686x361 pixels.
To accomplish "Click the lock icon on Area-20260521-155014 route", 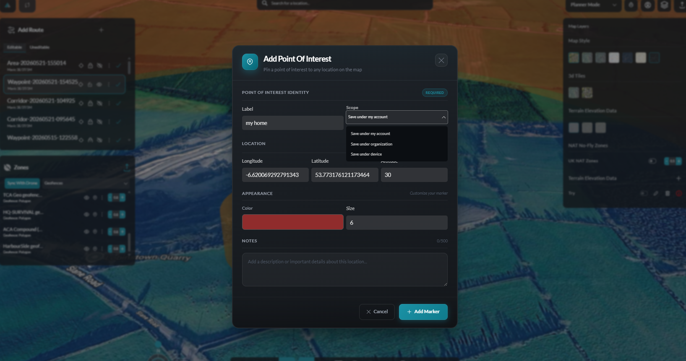I will (90, 66).
